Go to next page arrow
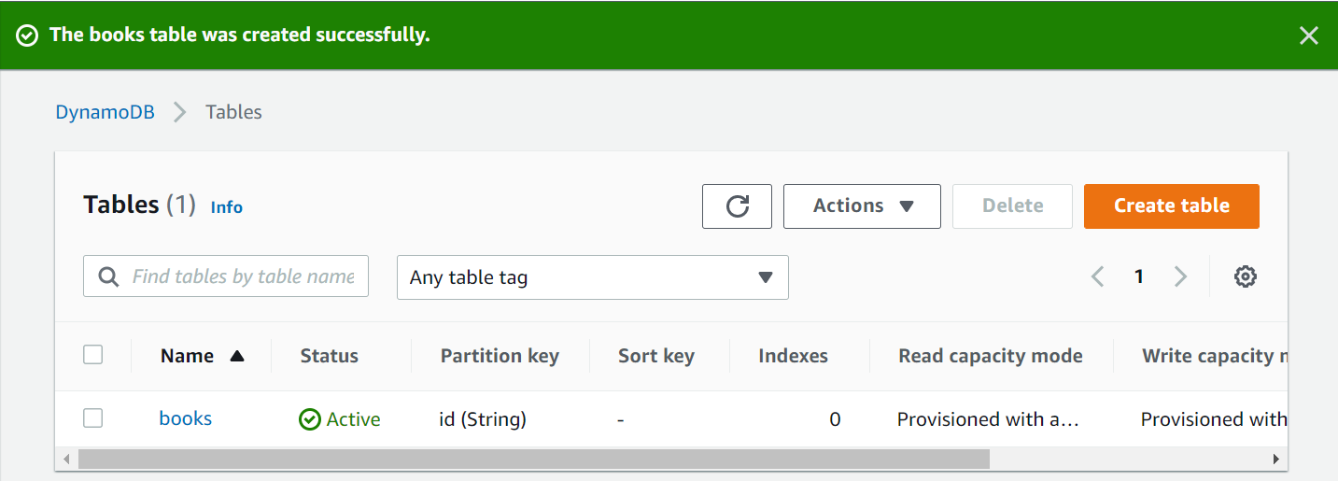Image resolution: width=1338 pixels, height=481 pixels. pyautogui.click(x=1180, y=276)
